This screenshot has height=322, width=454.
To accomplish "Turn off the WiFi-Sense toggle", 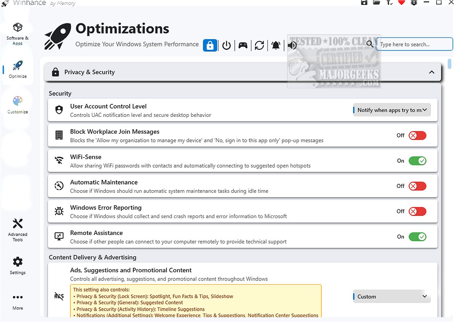I will [417, 161].
